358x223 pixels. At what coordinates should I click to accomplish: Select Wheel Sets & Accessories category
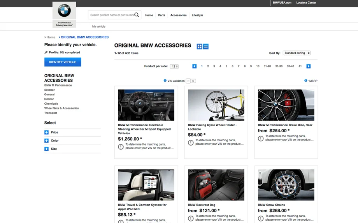click(x=61, y=108)
